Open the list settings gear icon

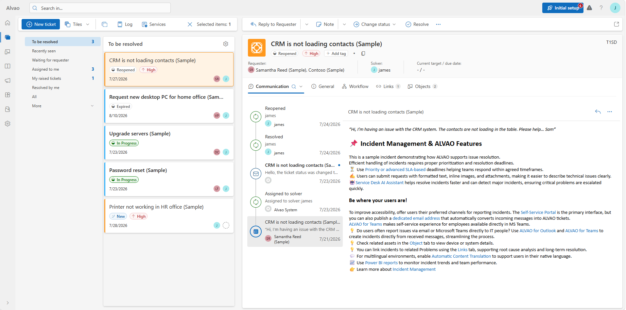point(226,44)
